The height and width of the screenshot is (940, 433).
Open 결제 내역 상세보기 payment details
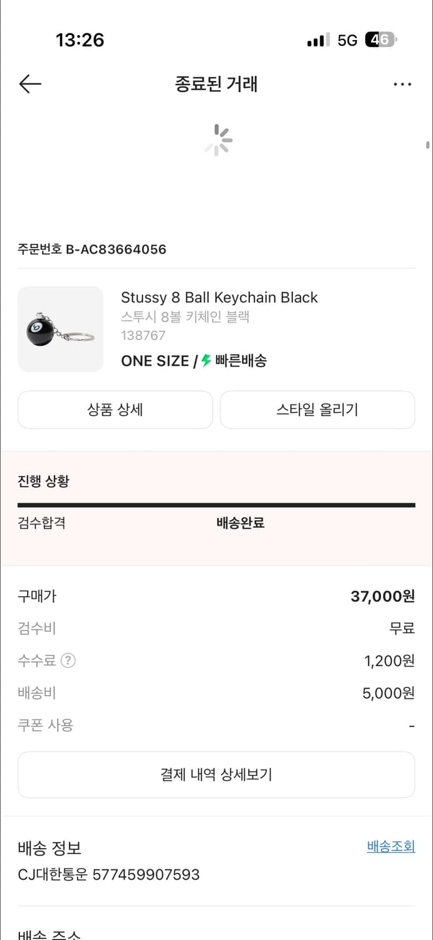pos(216,775)
